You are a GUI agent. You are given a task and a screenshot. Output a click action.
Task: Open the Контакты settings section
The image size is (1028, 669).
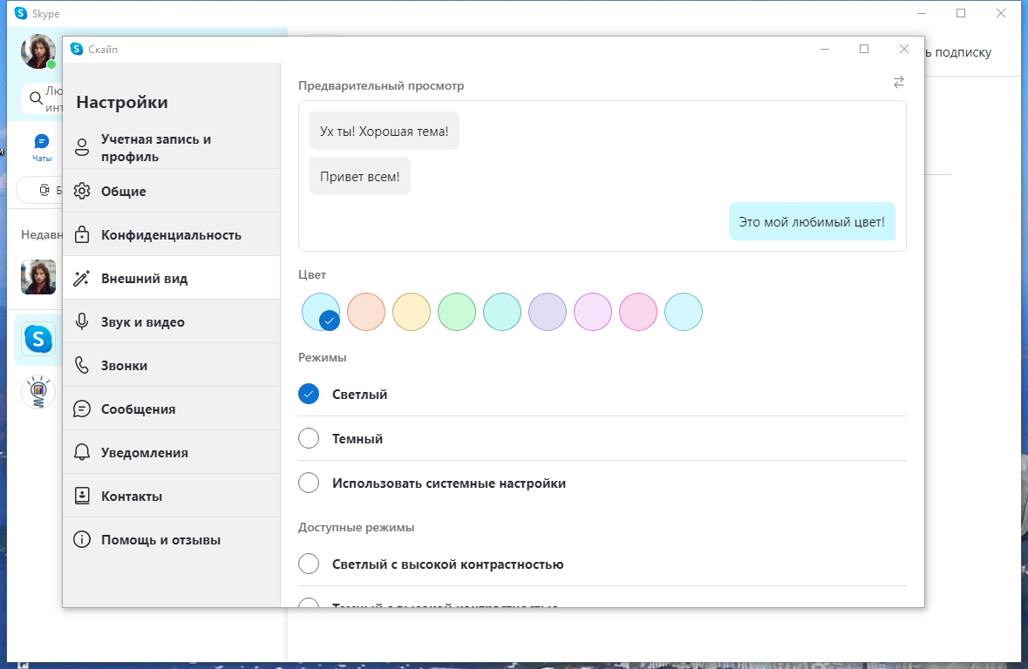[x=172, y=496]
